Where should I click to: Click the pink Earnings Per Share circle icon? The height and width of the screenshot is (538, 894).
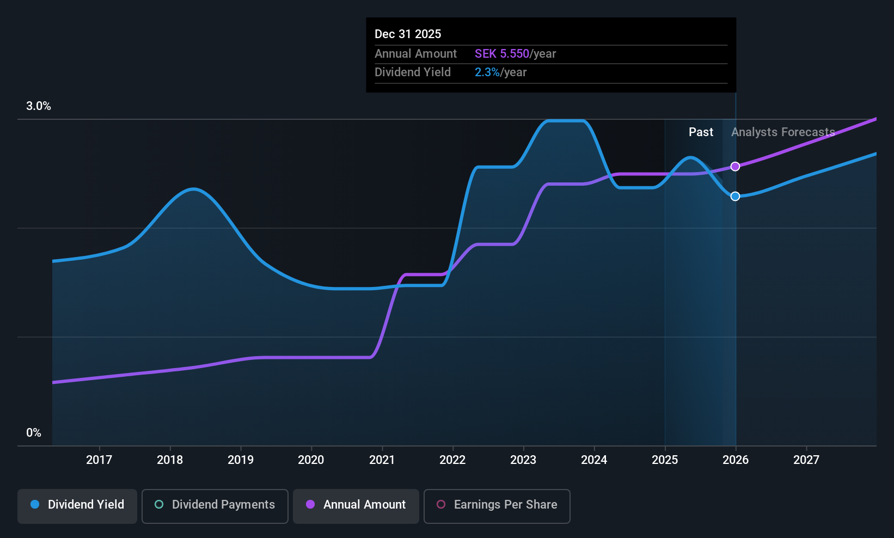pos(441,504)
